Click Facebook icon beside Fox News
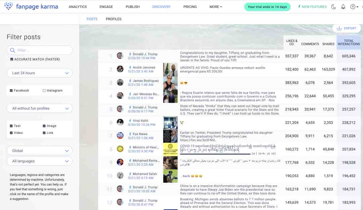Viewport: 363px width, 210px height. coord(130,134)
